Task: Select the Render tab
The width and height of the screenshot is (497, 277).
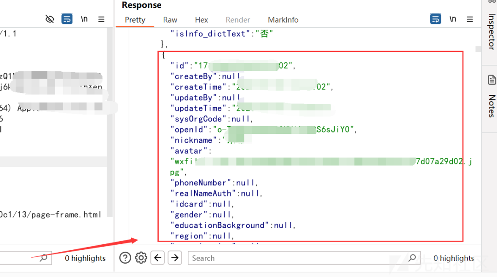Action: (x=238, y=20)
